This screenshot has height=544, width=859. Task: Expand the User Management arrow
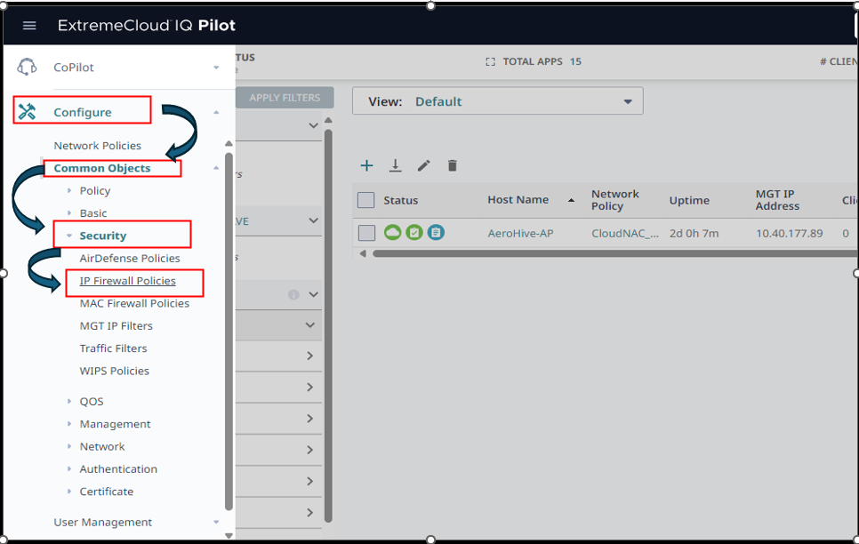click(216, 522)
